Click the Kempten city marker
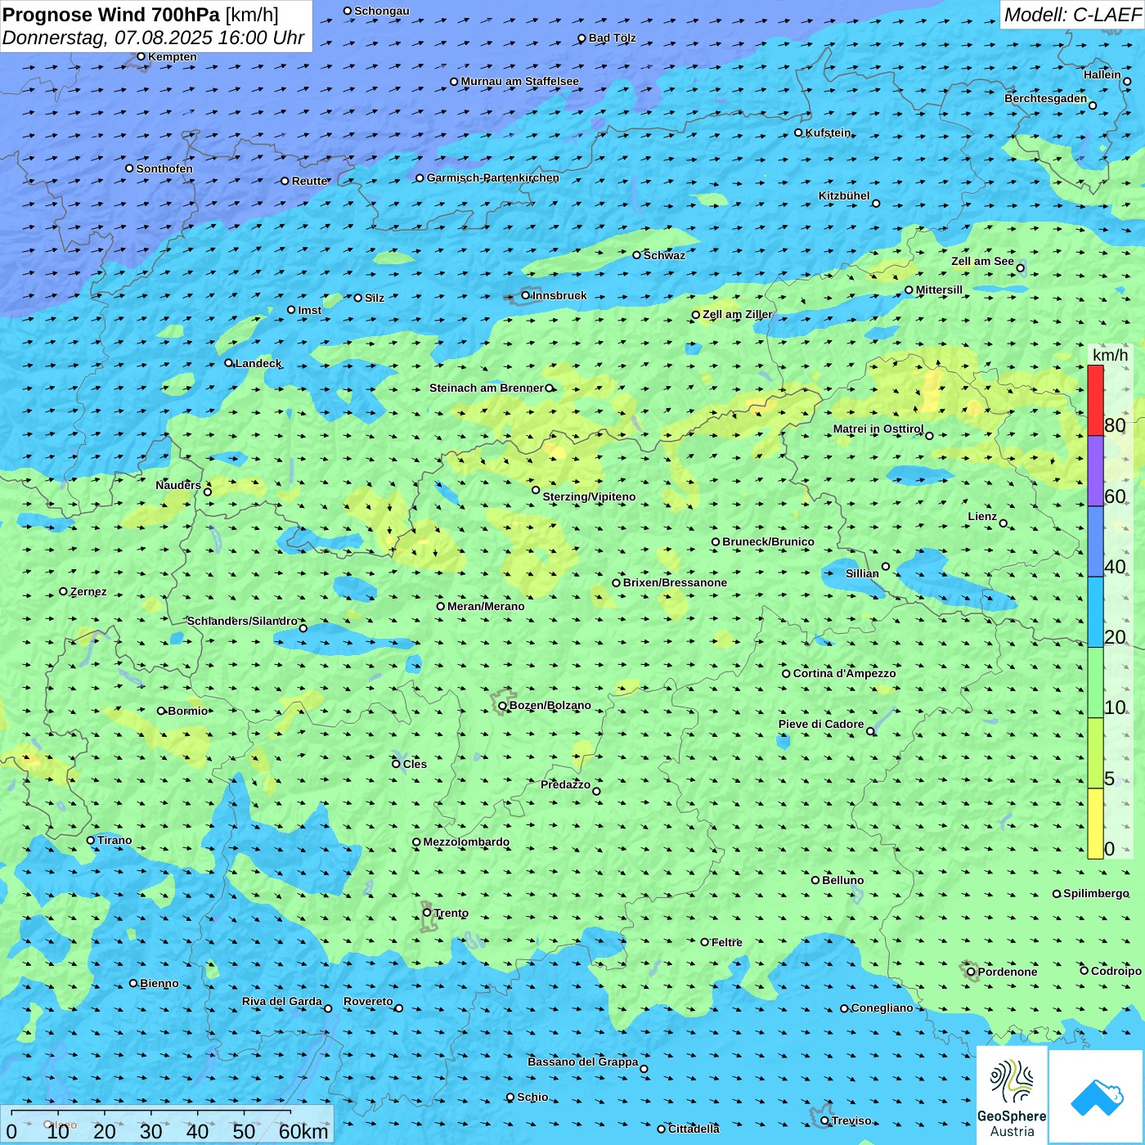This screenshot has height=1145, width=1145. tap(141, 56)
